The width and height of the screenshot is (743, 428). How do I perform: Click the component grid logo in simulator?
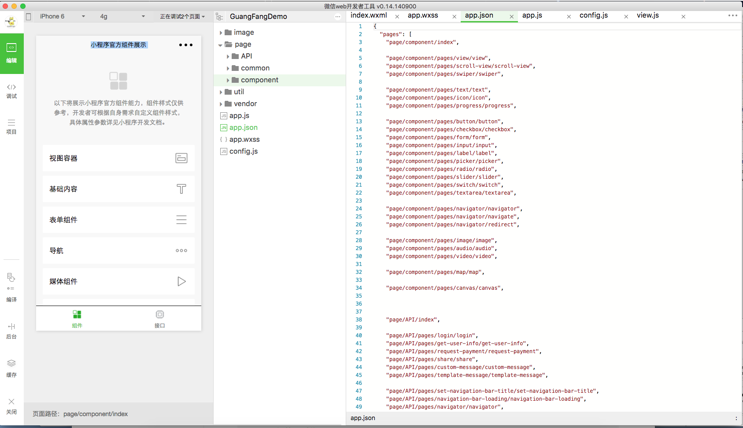coord(118,81)
